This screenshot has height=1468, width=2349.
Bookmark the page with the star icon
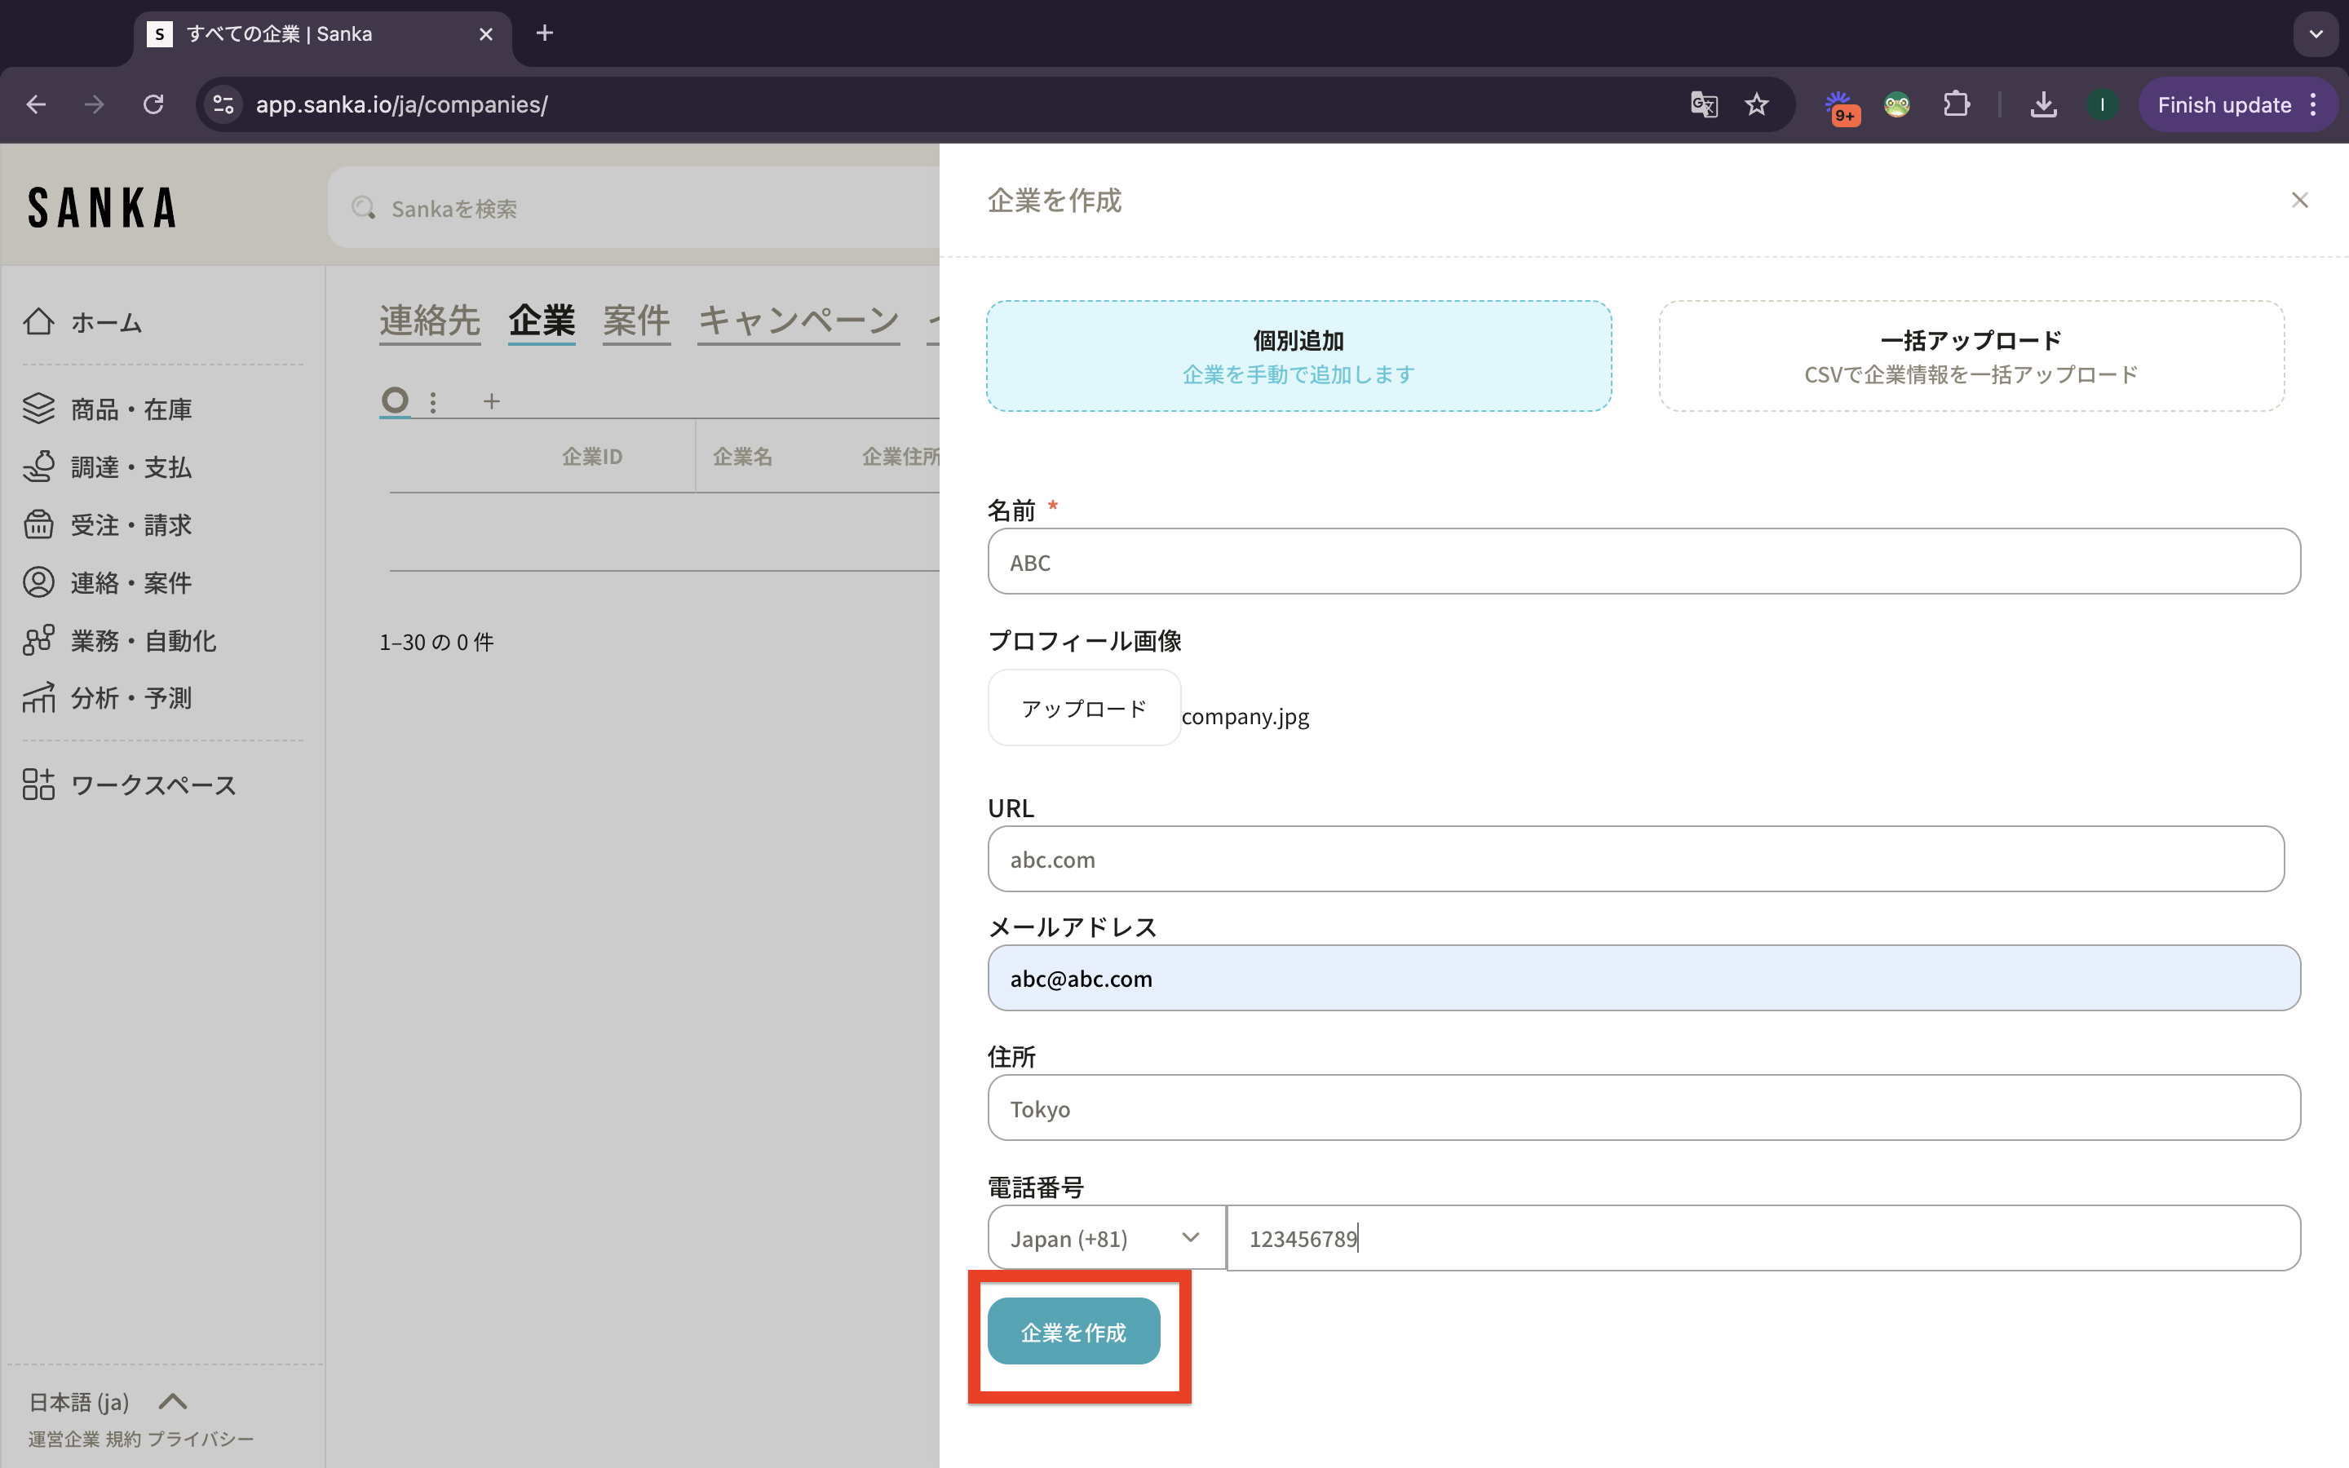point(1756,105)
